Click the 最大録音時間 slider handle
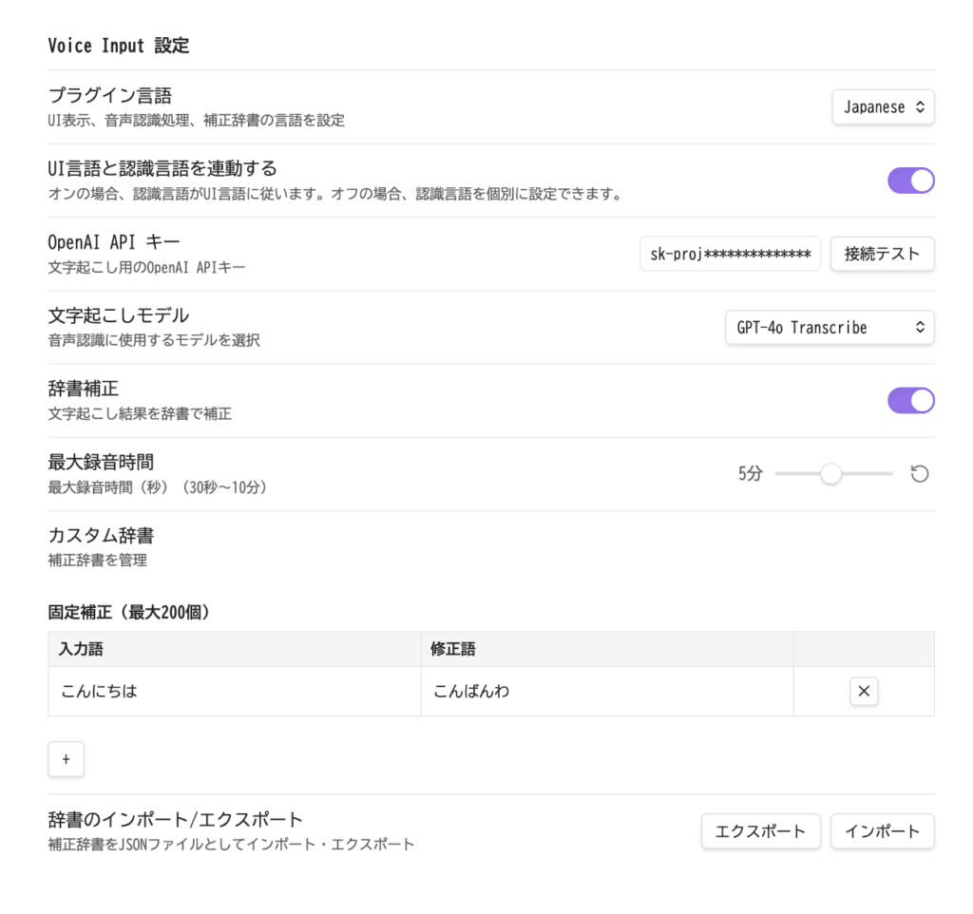Image resolution: width=973 pixels, height=914 pixels. pyautogui.click(x=830, y=474)
